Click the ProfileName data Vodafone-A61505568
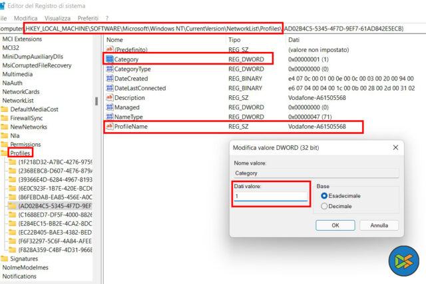Viewport: 426px width, 284px height. pyautogui.click(x=317, y=127)
